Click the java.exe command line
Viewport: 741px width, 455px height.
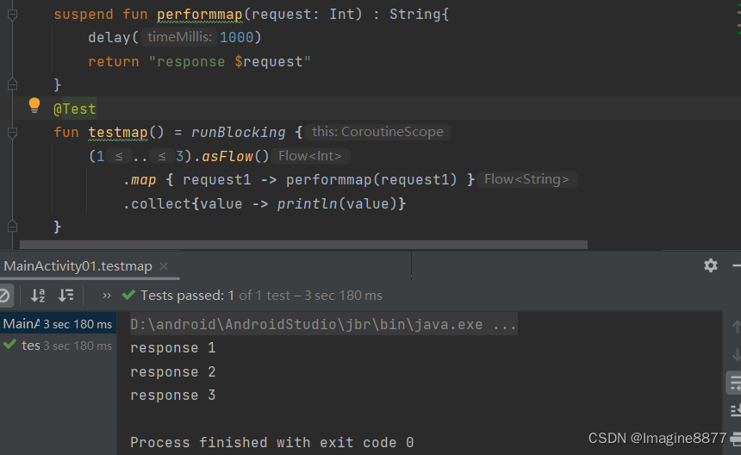(323, 325)
